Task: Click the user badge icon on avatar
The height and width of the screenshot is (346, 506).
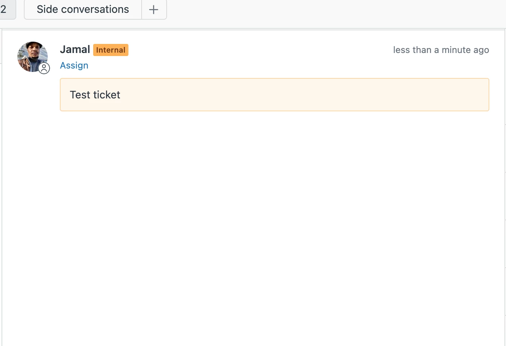Action: 44,69
